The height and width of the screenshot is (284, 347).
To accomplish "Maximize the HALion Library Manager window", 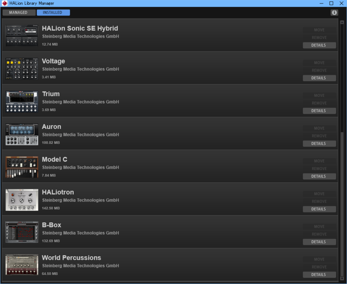I will pos(331,3).
